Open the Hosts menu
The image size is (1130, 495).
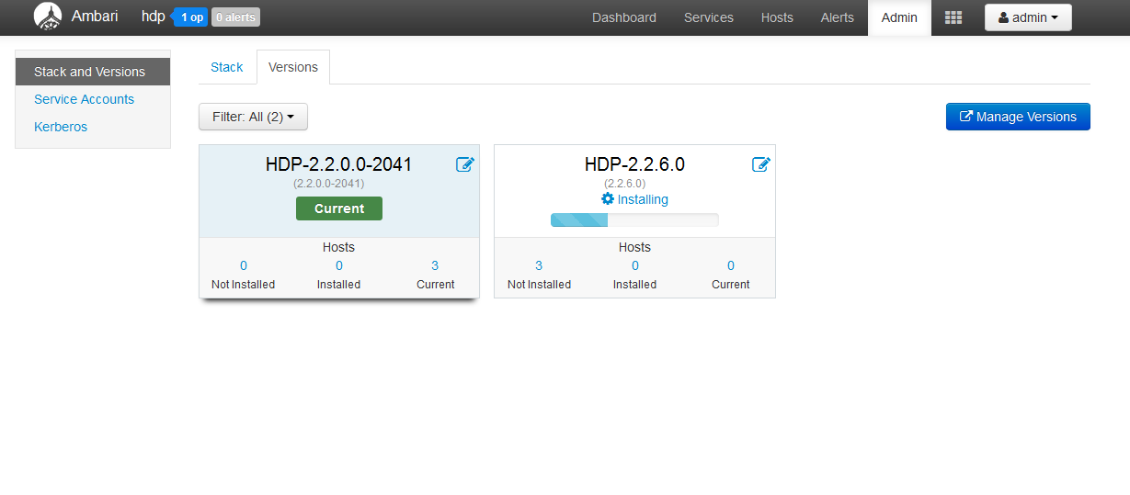(777, 17)
